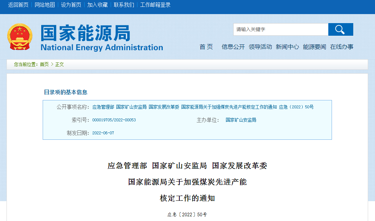
Task: Click the 制发日期 label
Action: click(x=78, y=133)
